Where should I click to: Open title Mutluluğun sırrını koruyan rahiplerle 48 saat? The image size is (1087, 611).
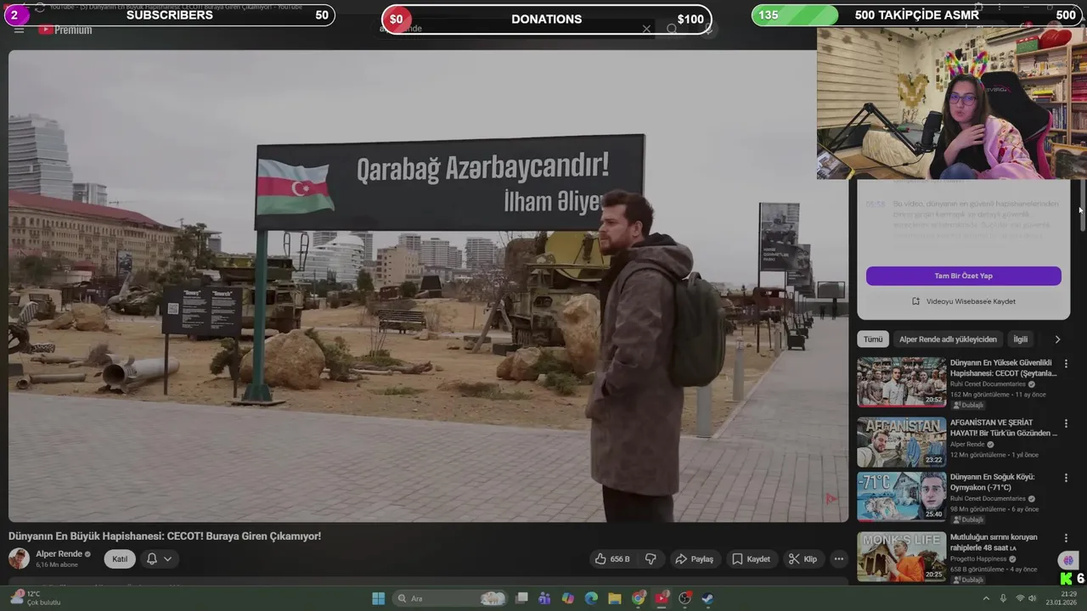994,542
